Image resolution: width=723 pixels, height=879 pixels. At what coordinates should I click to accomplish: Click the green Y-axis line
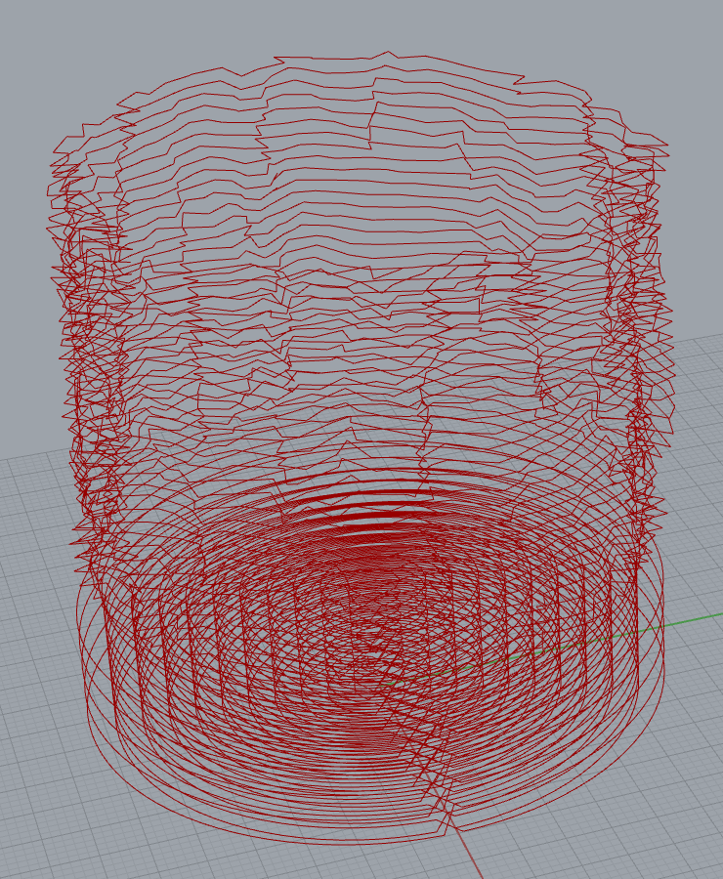694,620
